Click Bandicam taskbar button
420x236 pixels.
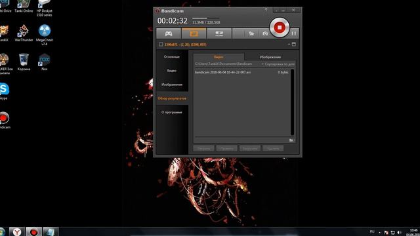point(33,231)
